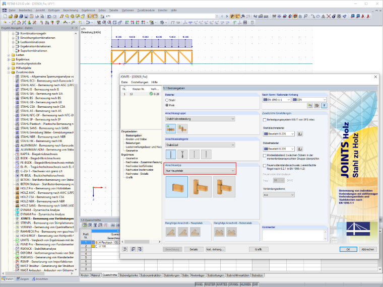
Task: Toggle RASTER in status bar
Action: click(x=210, y=284)
